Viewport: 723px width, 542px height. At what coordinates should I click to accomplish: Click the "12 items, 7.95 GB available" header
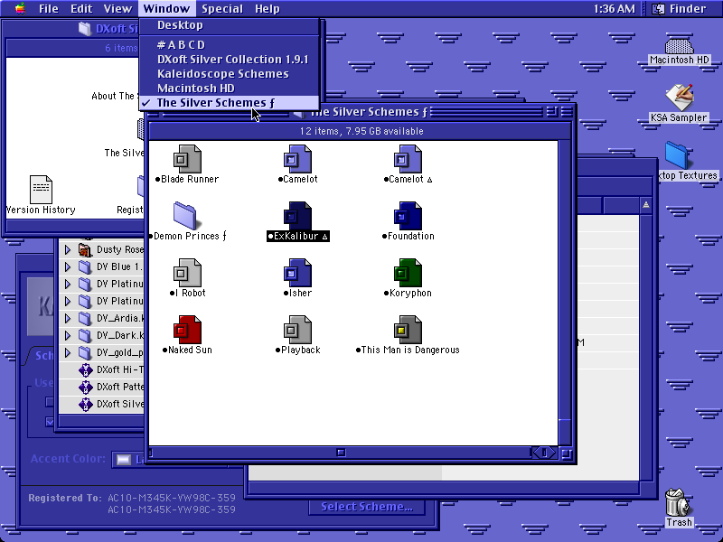tap(361, 131)
